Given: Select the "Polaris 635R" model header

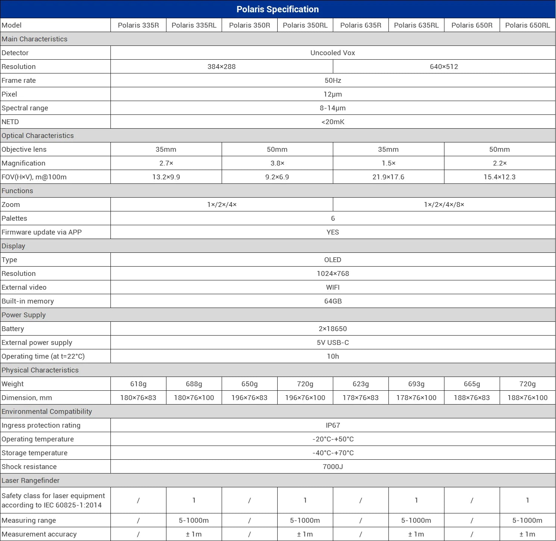Looking at the screenshot, I should click(361, 25).
